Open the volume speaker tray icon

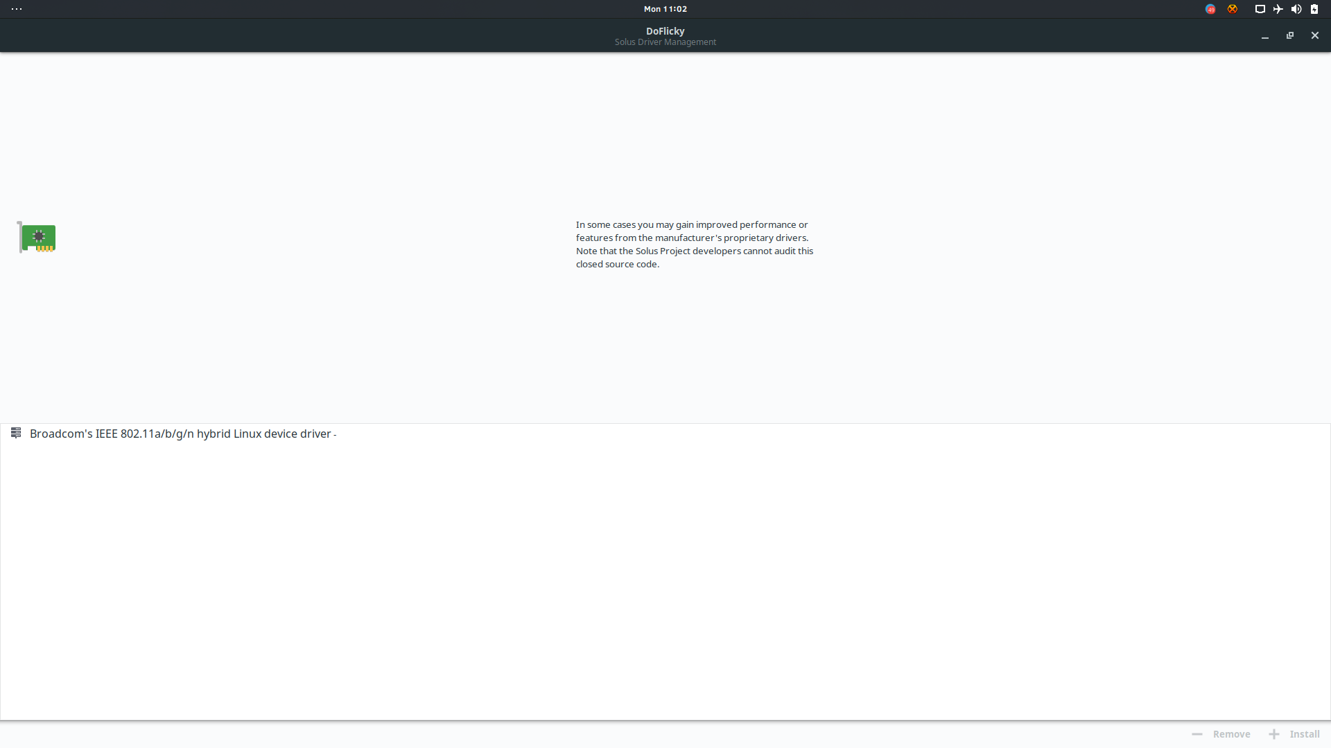pos(1296,9)
